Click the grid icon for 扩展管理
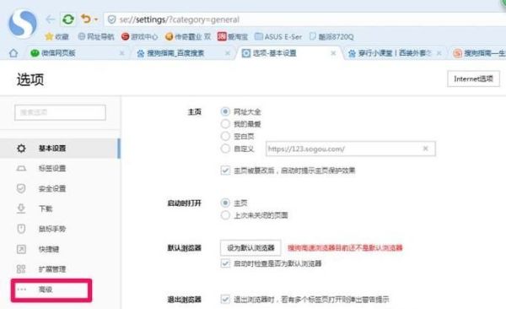The image size is (506, 309). (x=21, y=269)
